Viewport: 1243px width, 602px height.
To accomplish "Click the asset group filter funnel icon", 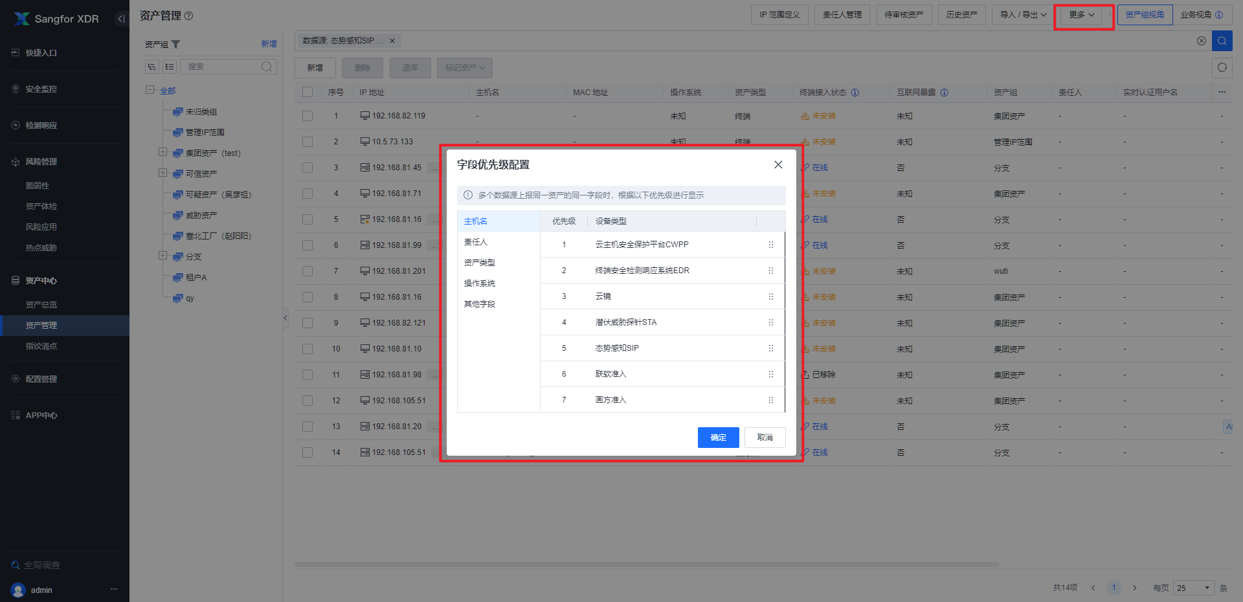I will click(x=176, y=44).
